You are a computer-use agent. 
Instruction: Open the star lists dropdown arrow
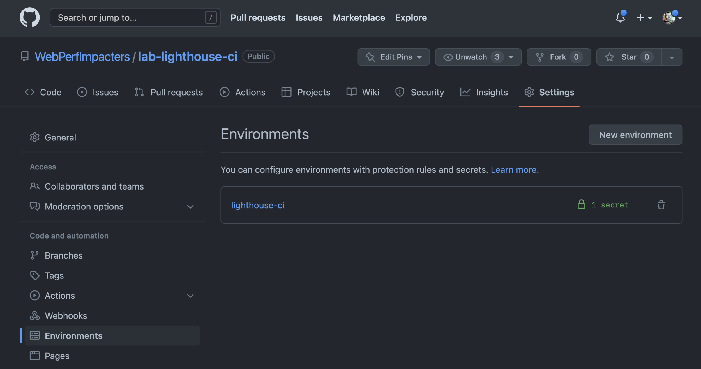pos(672,57)
